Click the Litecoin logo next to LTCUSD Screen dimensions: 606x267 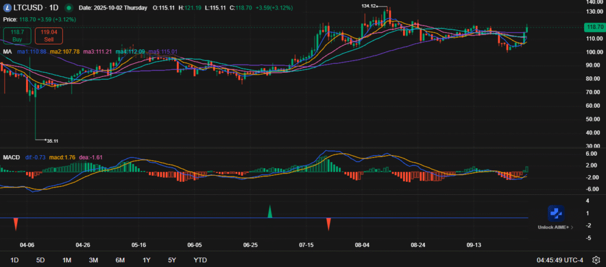click(x=7, y=8)
